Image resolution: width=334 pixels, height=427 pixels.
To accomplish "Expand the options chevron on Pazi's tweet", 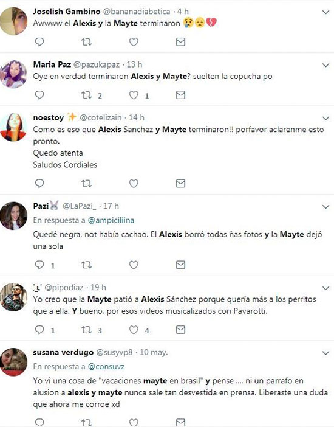I will [325, 207].
